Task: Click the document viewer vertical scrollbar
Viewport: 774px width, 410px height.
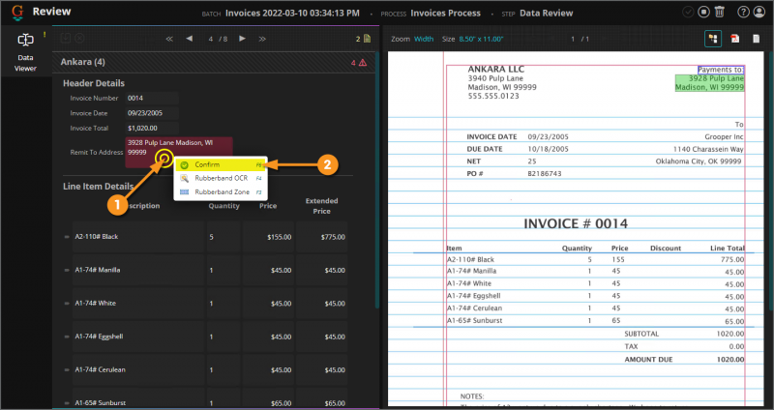Action: 770,180
